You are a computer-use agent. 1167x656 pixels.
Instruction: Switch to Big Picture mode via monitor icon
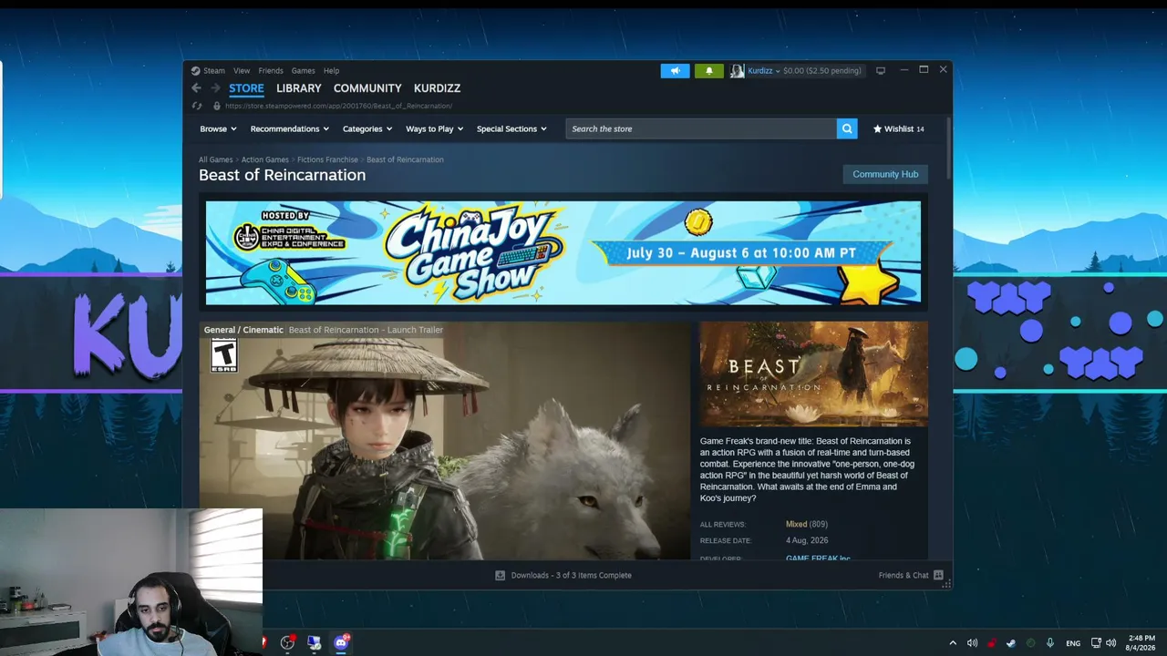pyautogui.click(x=881, y=70)
